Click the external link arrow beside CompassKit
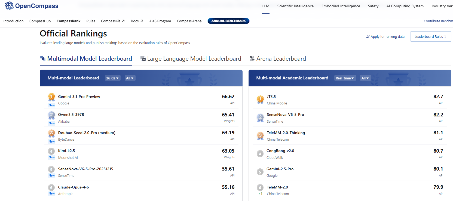Image resolution: width=453 pixels, height=201 pixels. point(123,21)
